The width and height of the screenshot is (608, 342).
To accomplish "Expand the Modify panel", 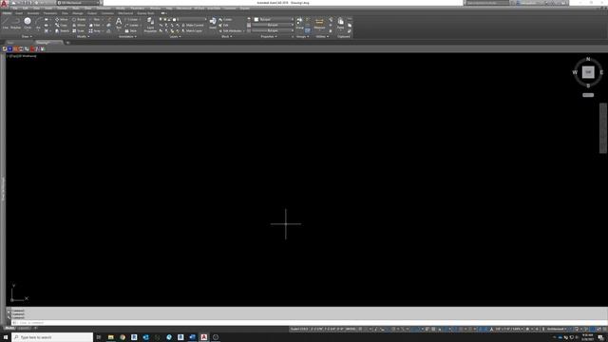I will [x=83, y=36].
